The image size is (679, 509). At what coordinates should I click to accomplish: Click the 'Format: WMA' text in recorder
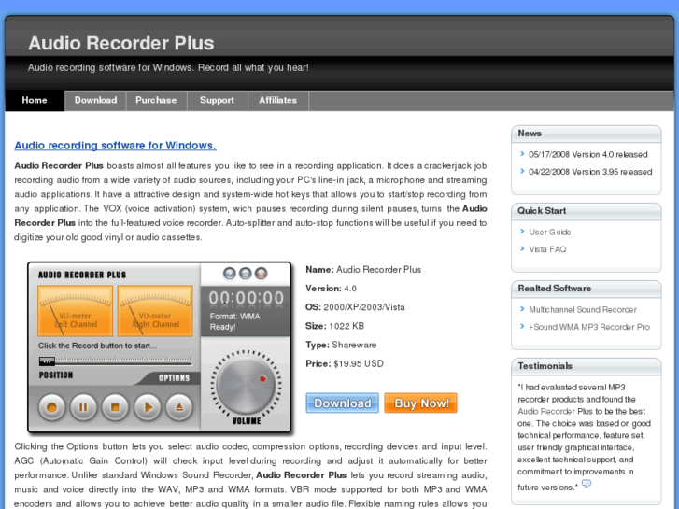click(235, 317)
